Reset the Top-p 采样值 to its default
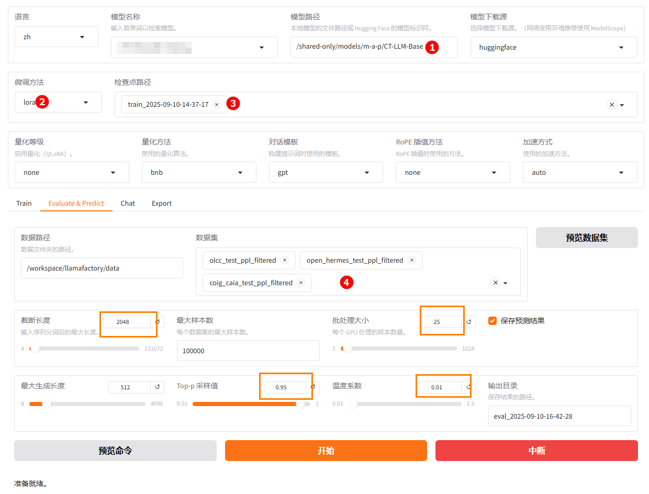The height and width of the screenshot is (494, 649). pos(312,387)
